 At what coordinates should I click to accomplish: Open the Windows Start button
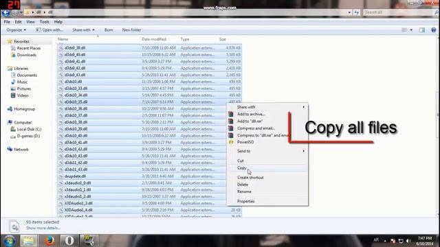[x=9, y=241]
